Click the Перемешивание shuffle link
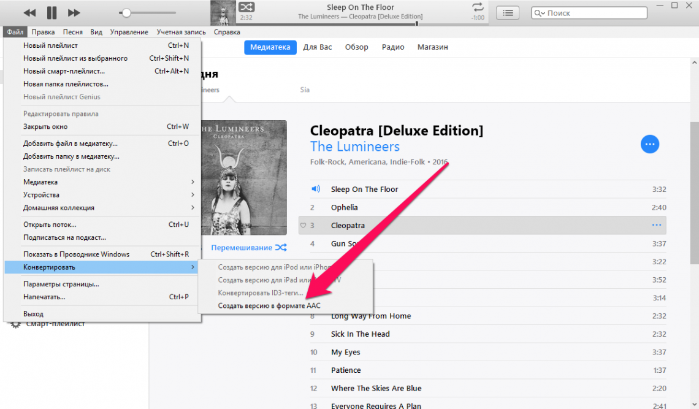The width and height of the screenshot is (699, 409). tap(241, 248)
